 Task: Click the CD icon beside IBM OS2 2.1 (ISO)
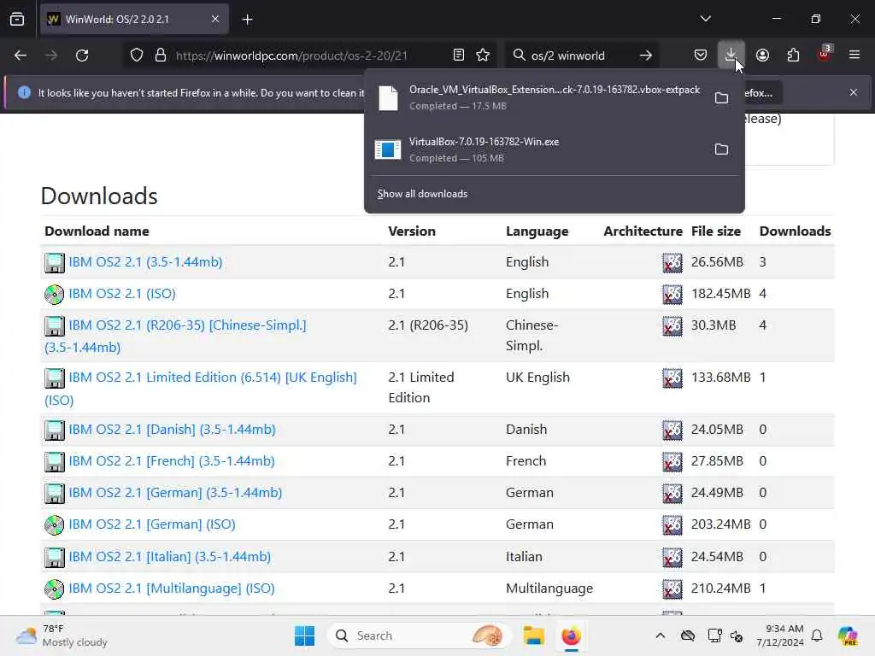point(54,294)
